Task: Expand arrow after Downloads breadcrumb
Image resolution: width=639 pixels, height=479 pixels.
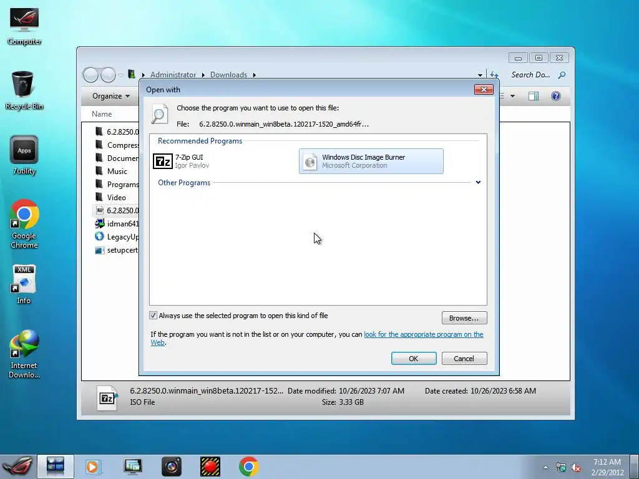Action: pyautogui.click(x=255, y=75)
